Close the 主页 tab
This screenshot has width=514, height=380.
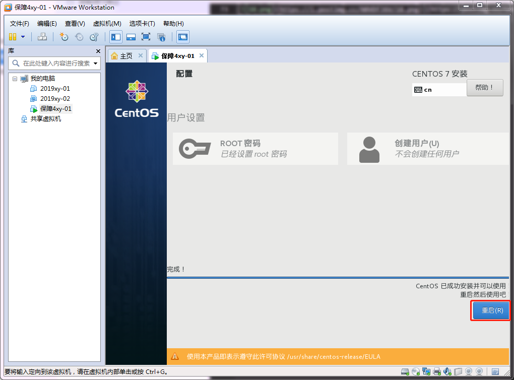[x=140, y=55]
